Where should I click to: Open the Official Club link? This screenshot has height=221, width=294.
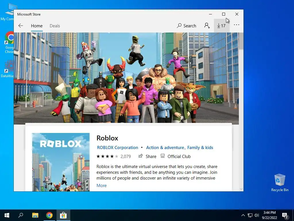175,156
